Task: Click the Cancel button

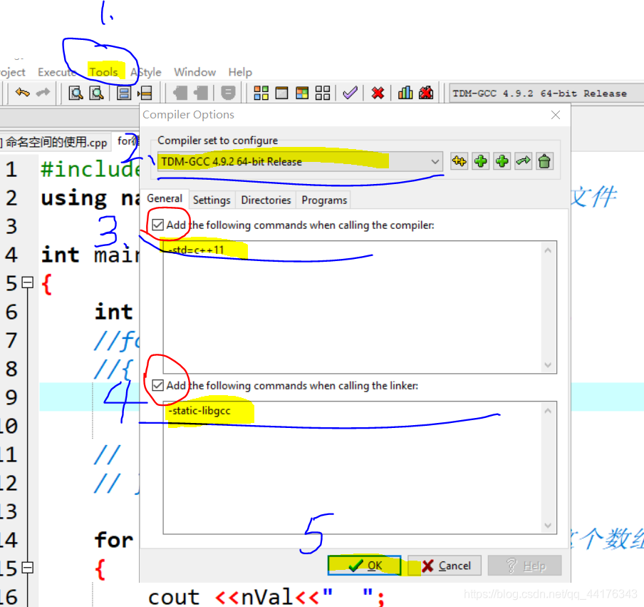Action: click(x=445, y=566)
